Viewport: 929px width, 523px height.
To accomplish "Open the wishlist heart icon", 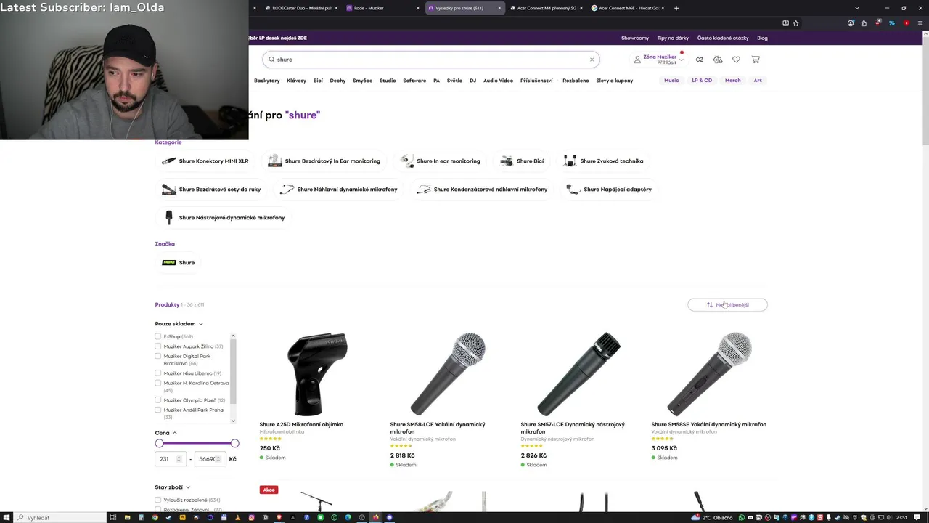I will coord(736,60).
